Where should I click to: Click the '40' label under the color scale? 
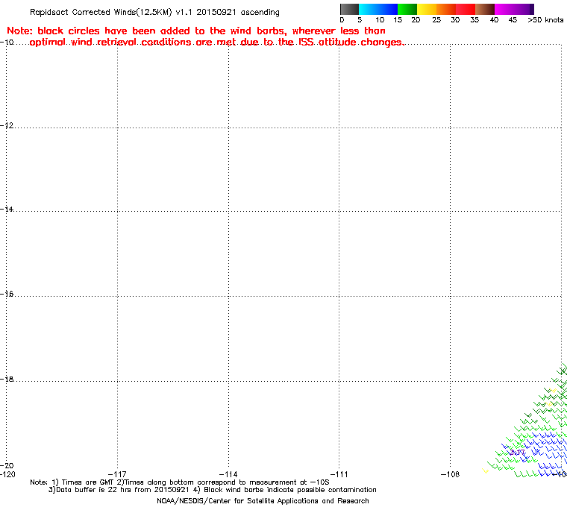point(494,20)
